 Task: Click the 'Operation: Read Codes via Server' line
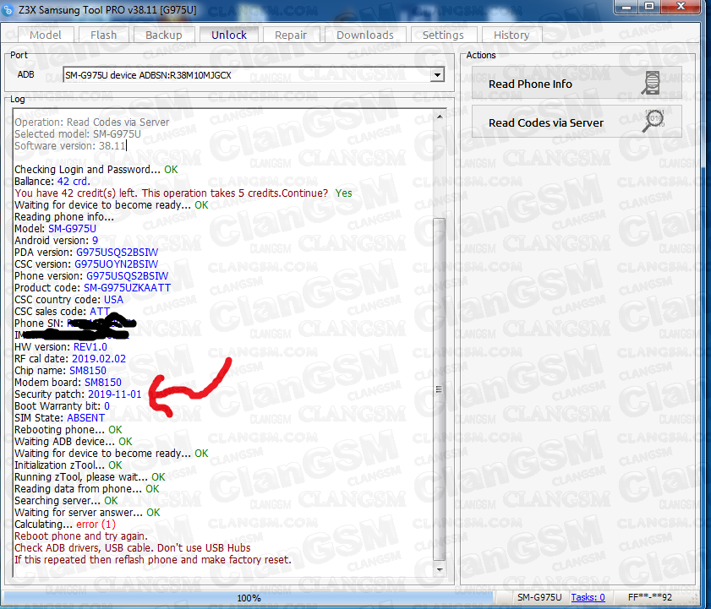tap(91, 122)
